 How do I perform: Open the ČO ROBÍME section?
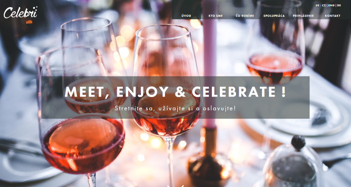click(x=245, y=16)
